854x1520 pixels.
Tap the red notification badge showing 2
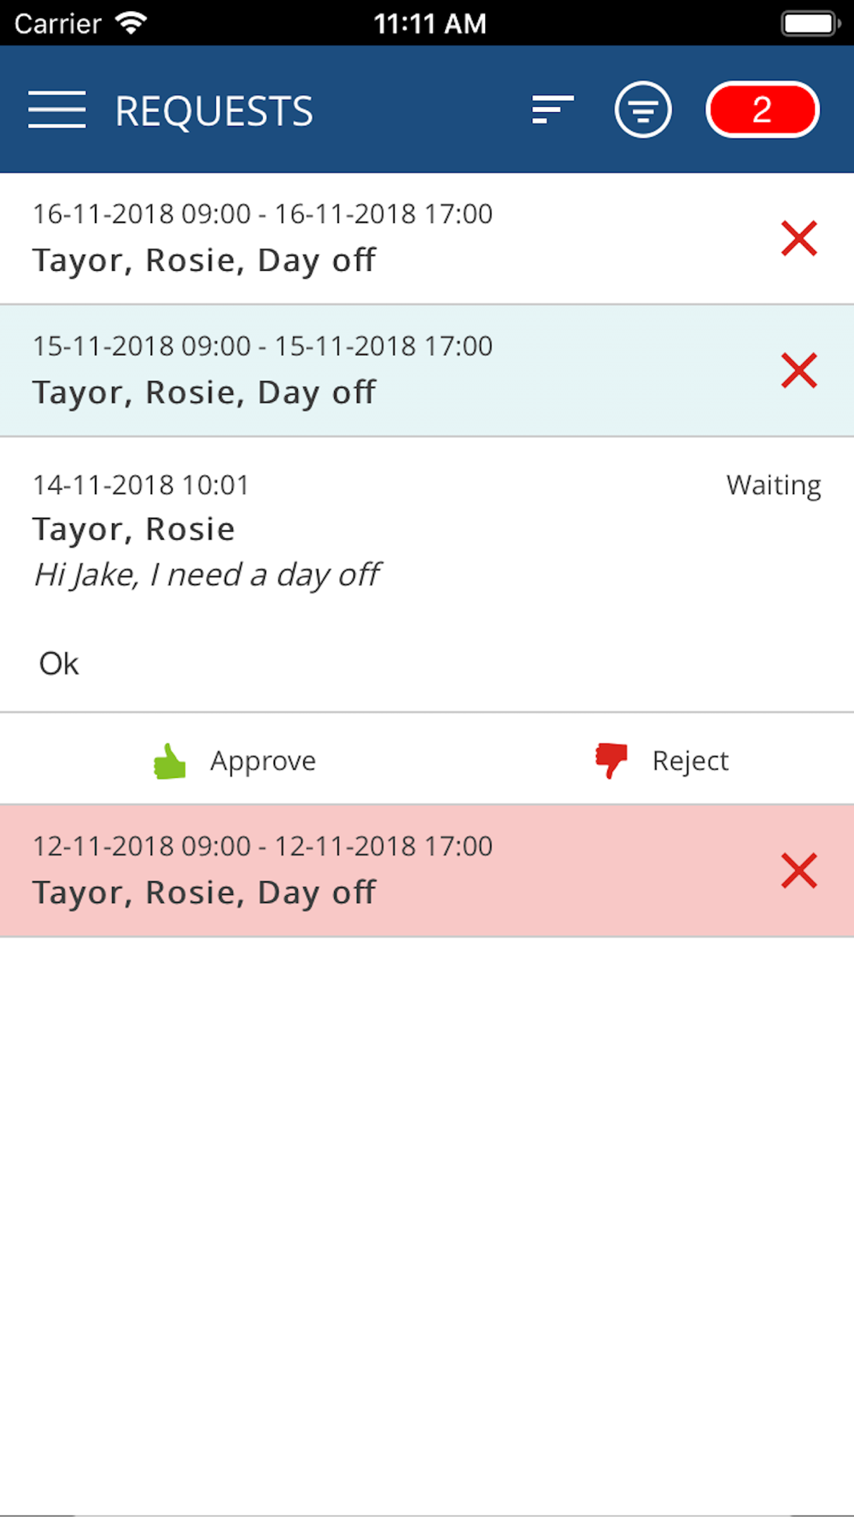point(762,110)
